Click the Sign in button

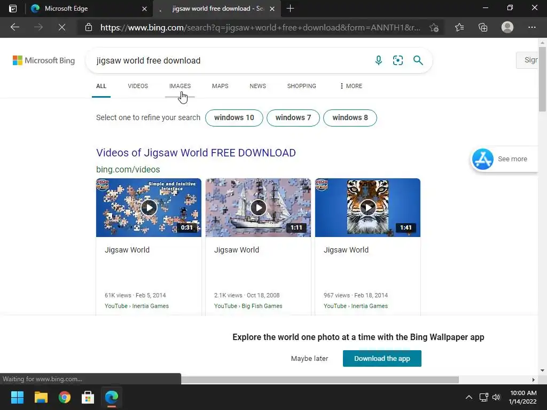pyautogui.click(x=528, y=60)
